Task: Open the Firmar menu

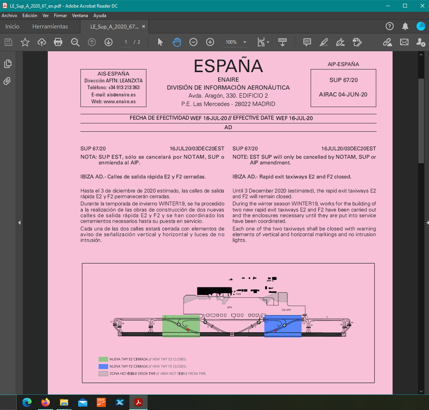Action: click(x=60, y=15)
